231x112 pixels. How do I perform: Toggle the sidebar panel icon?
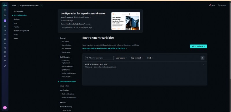coord(5,10)
